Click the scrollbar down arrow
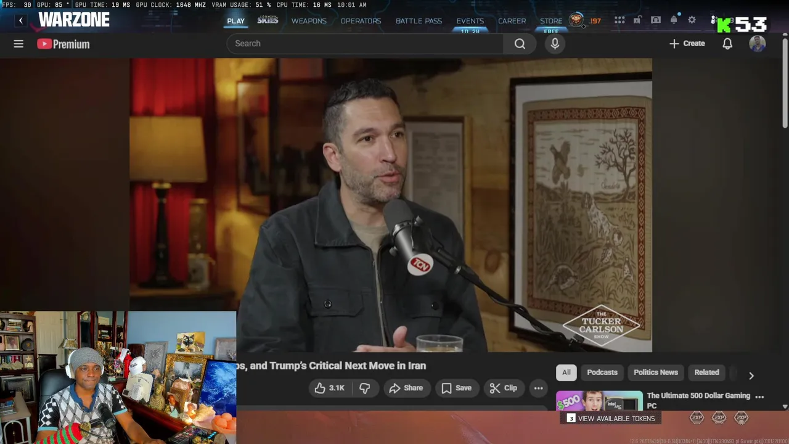The width and height of the screenshot is (789, 444). [x=785, y=406]
